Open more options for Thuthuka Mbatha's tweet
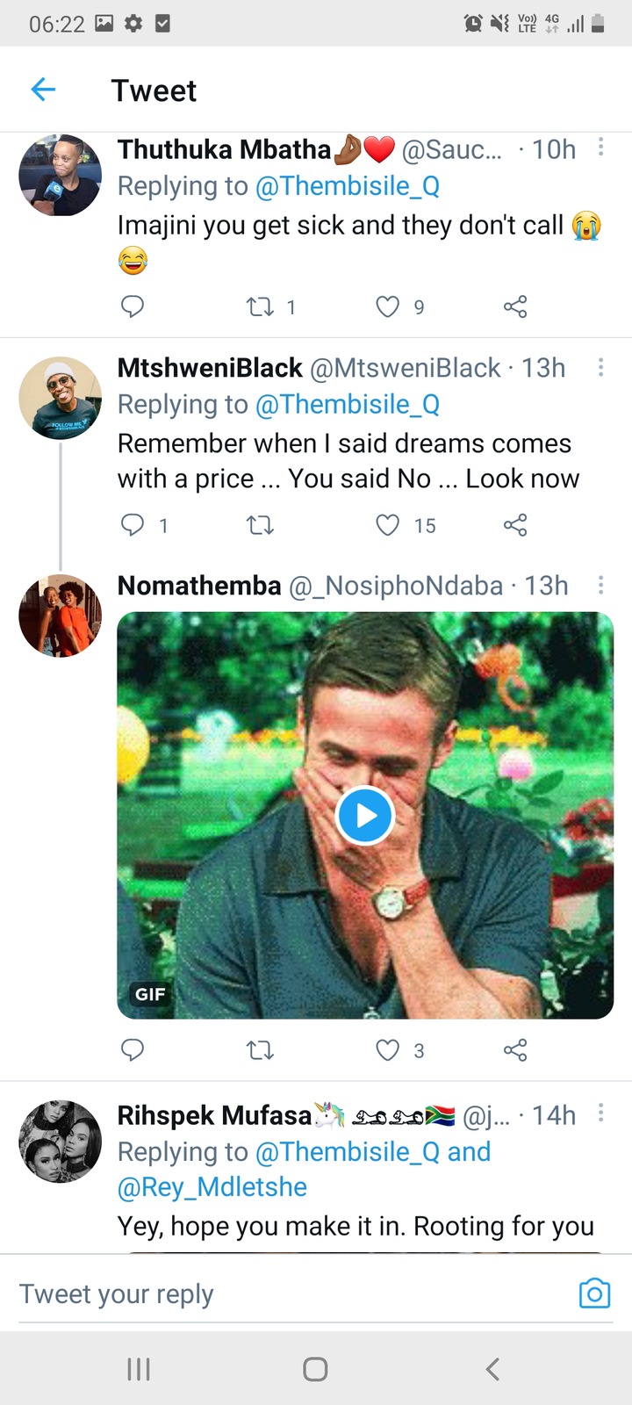Viewport: 632px width, 1405px height. 601,147
